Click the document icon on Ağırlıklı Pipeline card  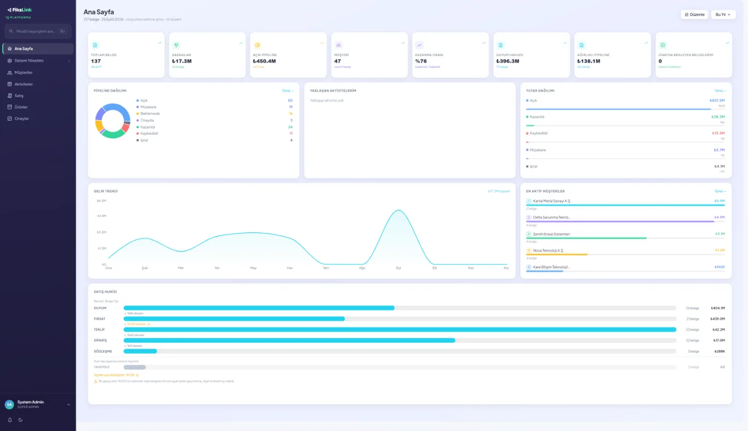(x=581, y=45)
